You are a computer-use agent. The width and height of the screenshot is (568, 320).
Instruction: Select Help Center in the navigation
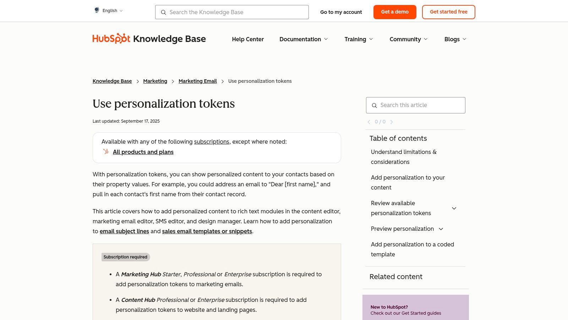(x=248, y=39)
